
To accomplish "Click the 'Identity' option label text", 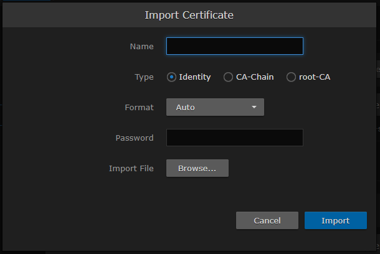I will coord(195,77).
